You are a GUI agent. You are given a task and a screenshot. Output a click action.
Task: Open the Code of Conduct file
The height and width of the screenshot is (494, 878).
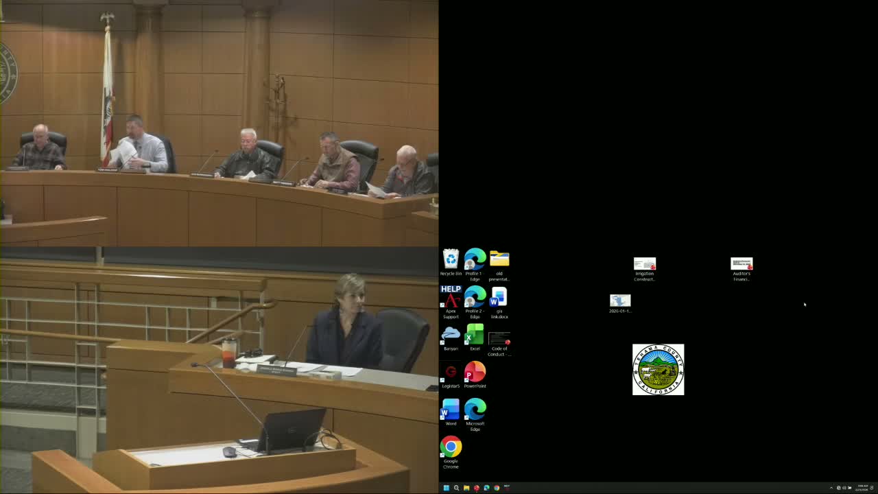pos(499,336)
